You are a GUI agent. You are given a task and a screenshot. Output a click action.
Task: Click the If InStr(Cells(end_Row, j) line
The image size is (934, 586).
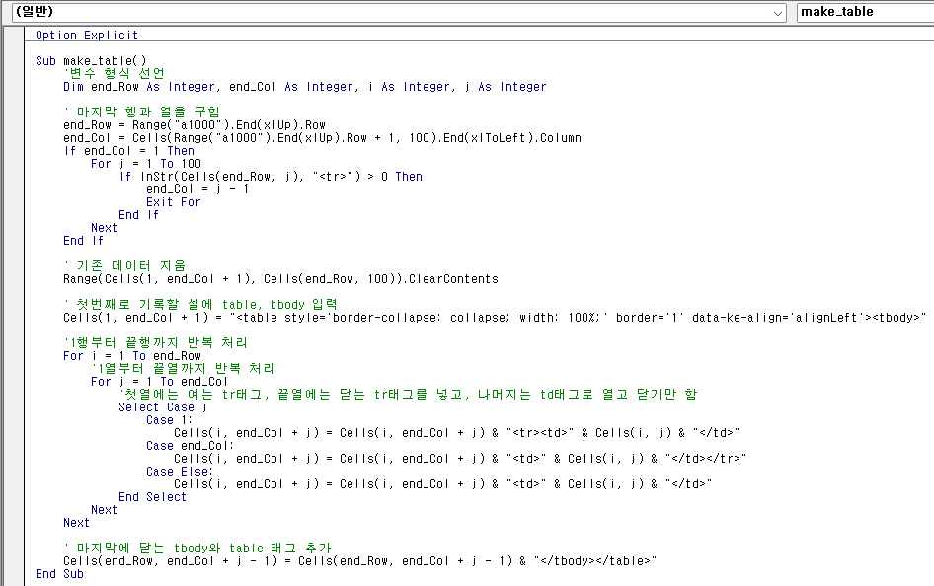pyautogui.click(x=271, y=177)
